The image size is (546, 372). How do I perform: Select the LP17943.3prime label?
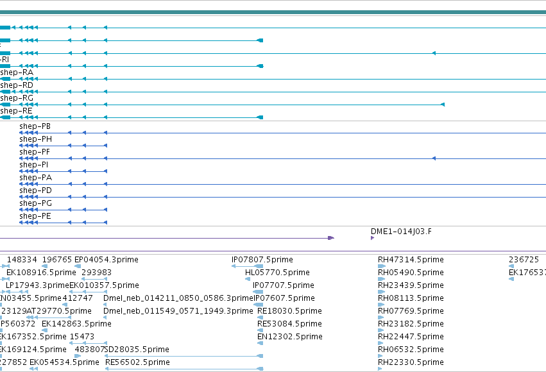click(38, 285)
